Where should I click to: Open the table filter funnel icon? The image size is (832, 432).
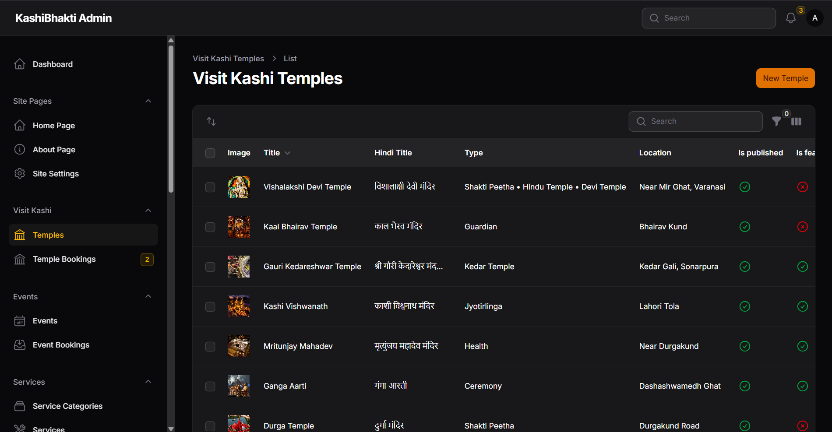coord(776,121)
